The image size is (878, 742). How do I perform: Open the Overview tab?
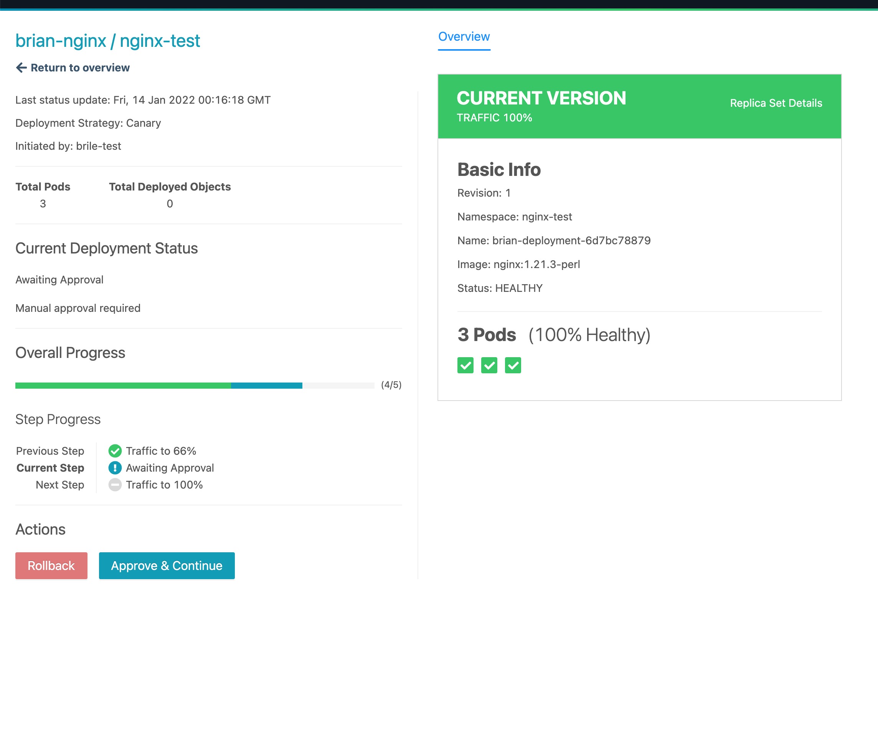click(x=464, y=37)
